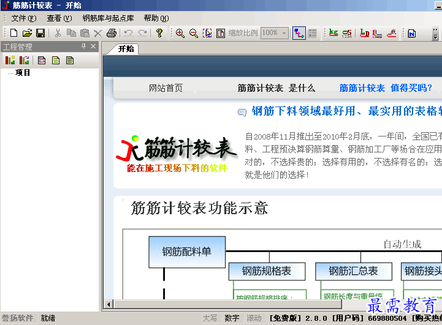The height and width of the screenshot is (325, 442).
Task: Open help with the yellow question mark
Action: pyautogui.click(x=159, y=33)
